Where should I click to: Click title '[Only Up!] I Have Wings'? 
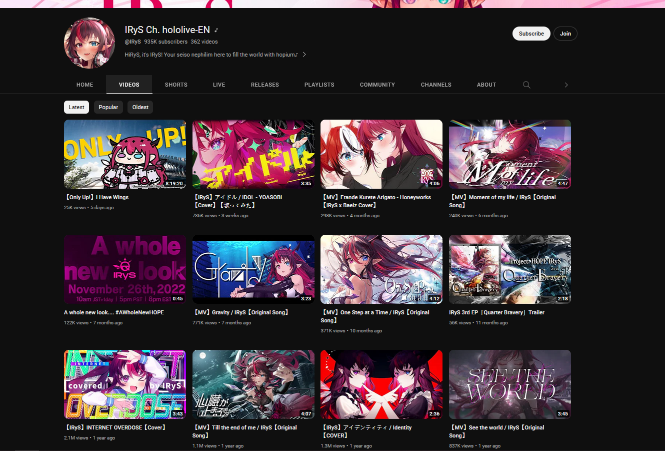click(x=96, y=197)
